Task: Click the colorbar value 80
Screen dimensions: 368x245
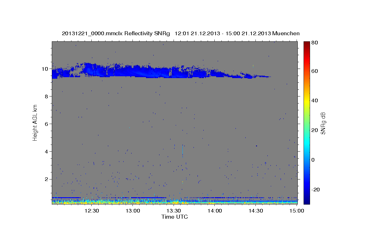Action: pyautogui.click(x=314, y=43)
